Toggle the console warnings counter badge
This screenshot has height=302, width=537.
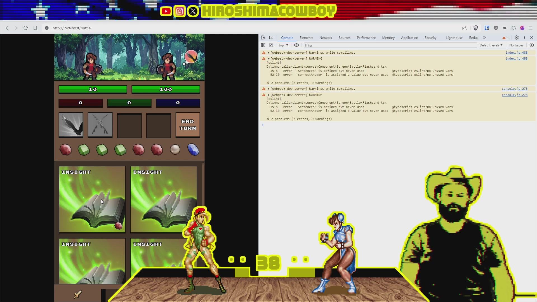click(x=505, y=37)
